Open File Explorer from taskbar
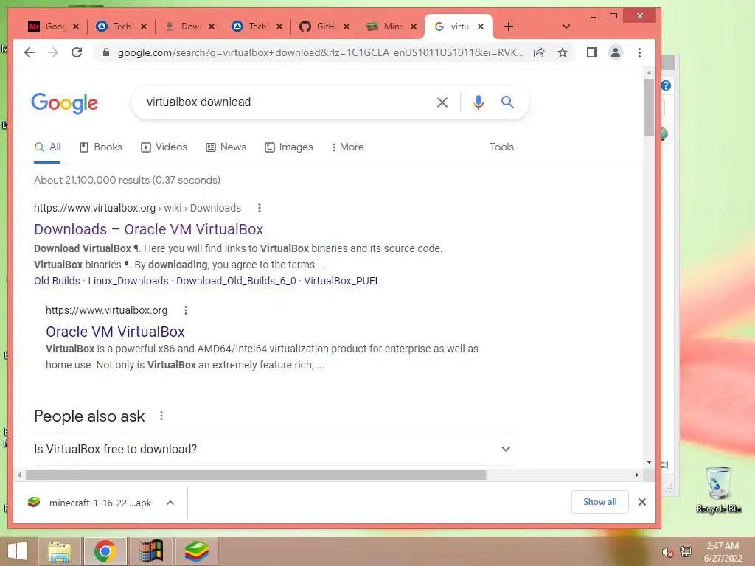Viewport: 755px width, 566px height. tap(60, 551)
